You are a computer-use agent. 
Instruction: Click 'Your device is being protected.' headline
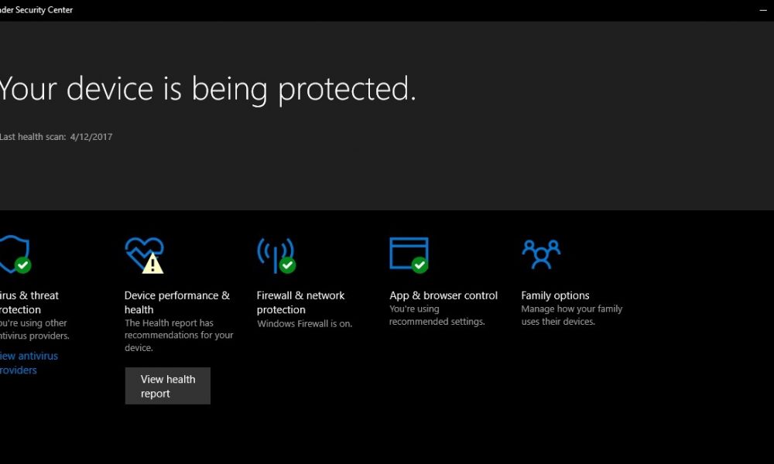pos(207,89)
